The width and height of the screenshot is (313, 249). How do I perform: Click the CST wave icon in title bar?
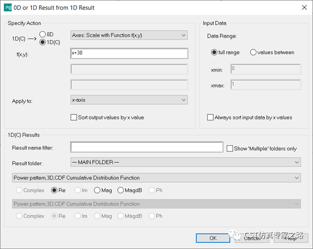(8, 8)
